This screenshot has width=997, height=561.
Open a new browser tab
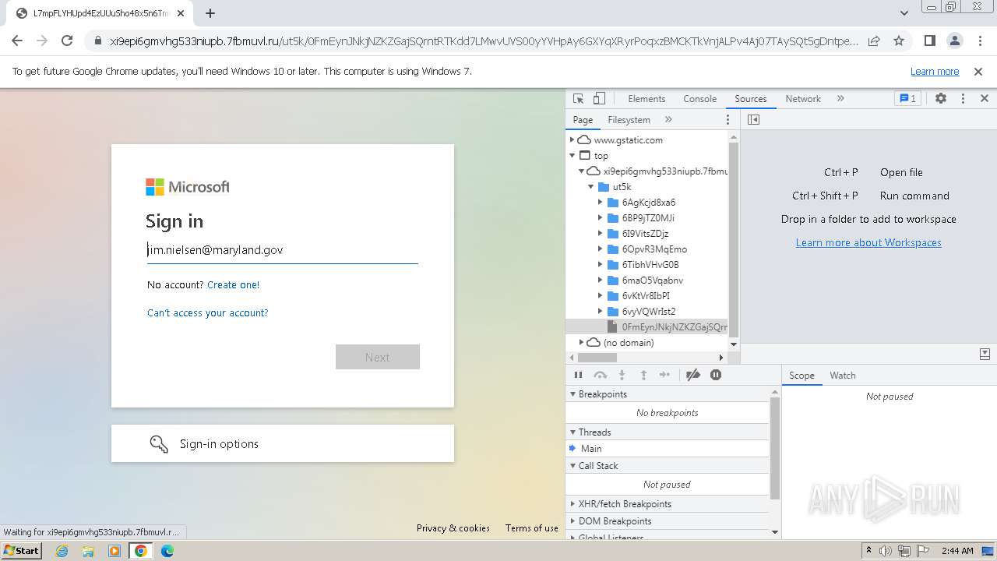click(x=210, y=13)
